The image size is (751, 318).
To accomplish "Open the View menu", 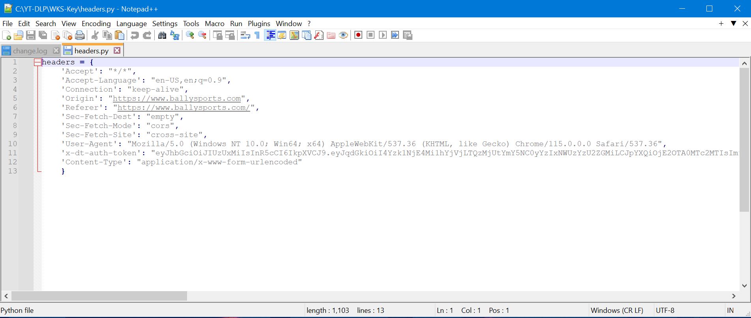I will pos(69,24).
